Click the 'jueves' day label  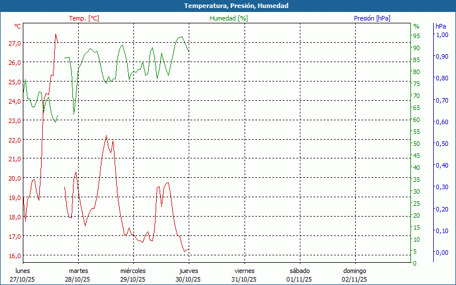[x=189, y=271]
